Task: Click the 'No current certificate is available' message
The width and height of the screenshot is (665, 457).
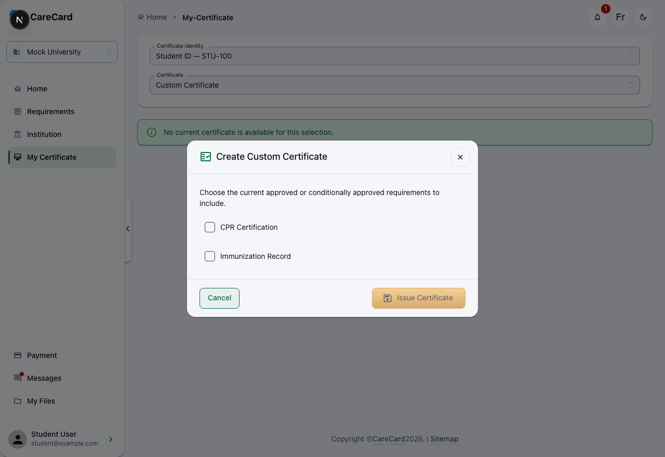Action: click(248, 132)
